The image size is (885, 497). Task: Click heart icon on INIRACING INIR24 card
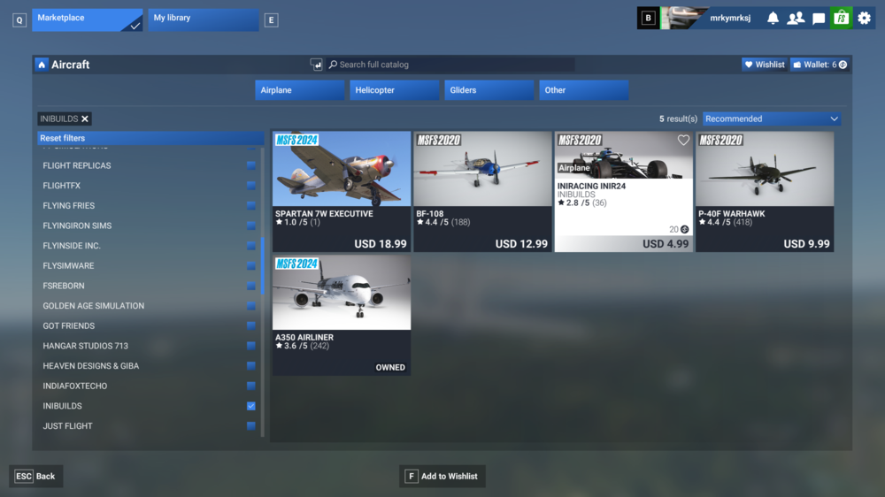point(683,141)
